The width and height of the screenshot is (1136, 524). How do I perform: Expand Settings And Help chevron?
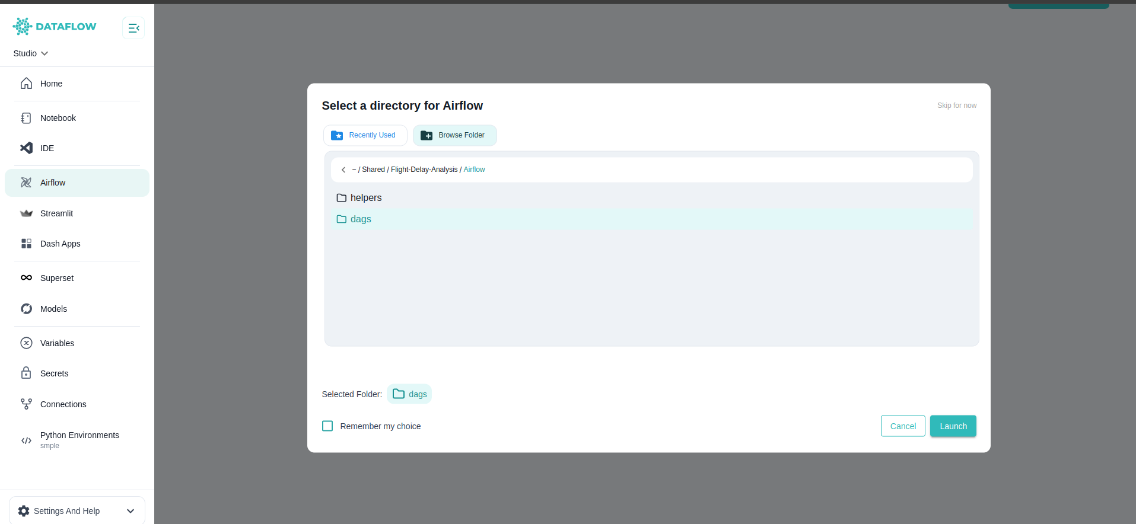131,511
